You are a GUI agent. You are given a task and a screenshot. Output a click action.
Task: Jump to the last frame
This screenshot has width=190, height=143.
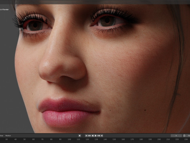[x=102, y=135]
